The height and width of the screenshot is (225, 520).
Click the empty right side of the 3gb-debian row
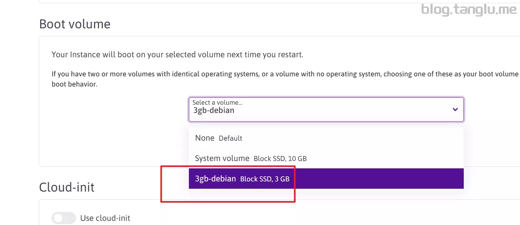[384, 179]
